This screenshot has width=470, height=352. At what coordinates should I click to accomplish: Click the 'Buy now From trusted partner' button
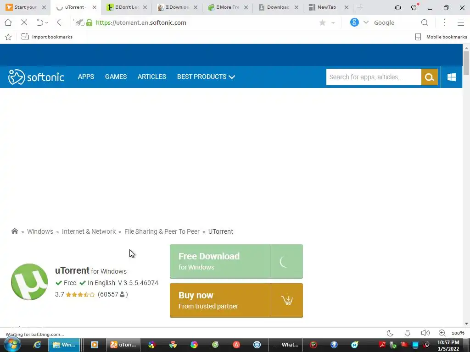point(236,300)
